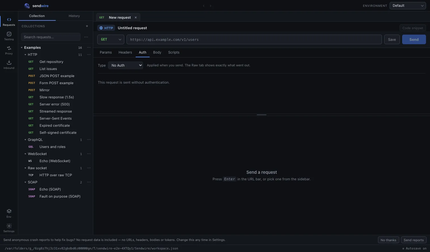
Task: Open the GET method dropdown
Action: click(111, 39)
